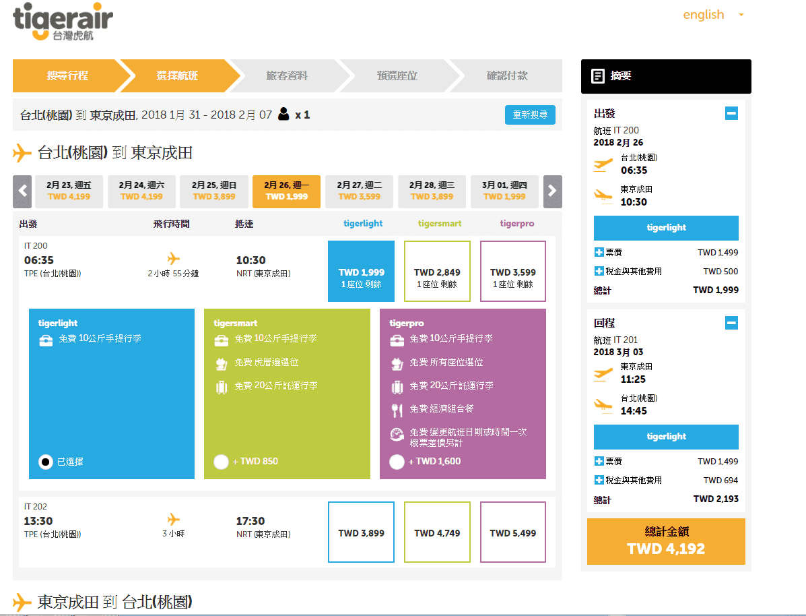Image resolution: width=806 pixels, height=616 pixels.
Task: Select date 2月 28 週三
Action: pos(432,191)
